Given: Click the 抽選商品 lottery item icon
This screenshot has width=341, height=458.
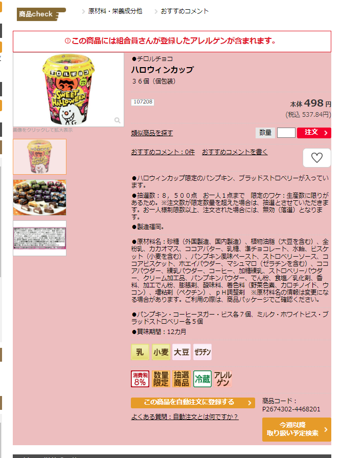Looking at the screenshot, I should tap(181, 379).
